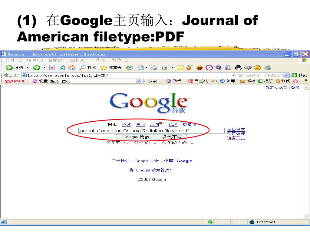Screen dimensions: 310x233
Task: Click the orange laughing face icon
Action: [200, 68]
